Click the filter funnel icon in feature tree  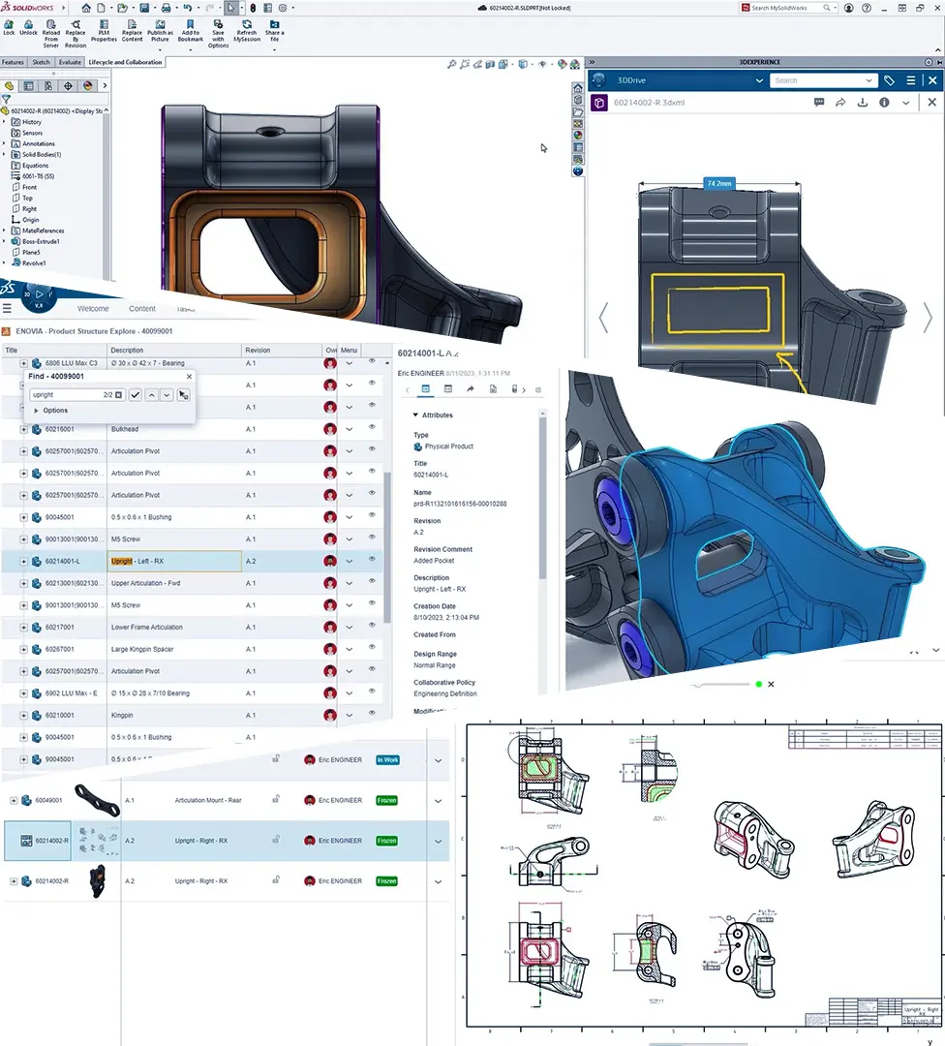point(6,99)
